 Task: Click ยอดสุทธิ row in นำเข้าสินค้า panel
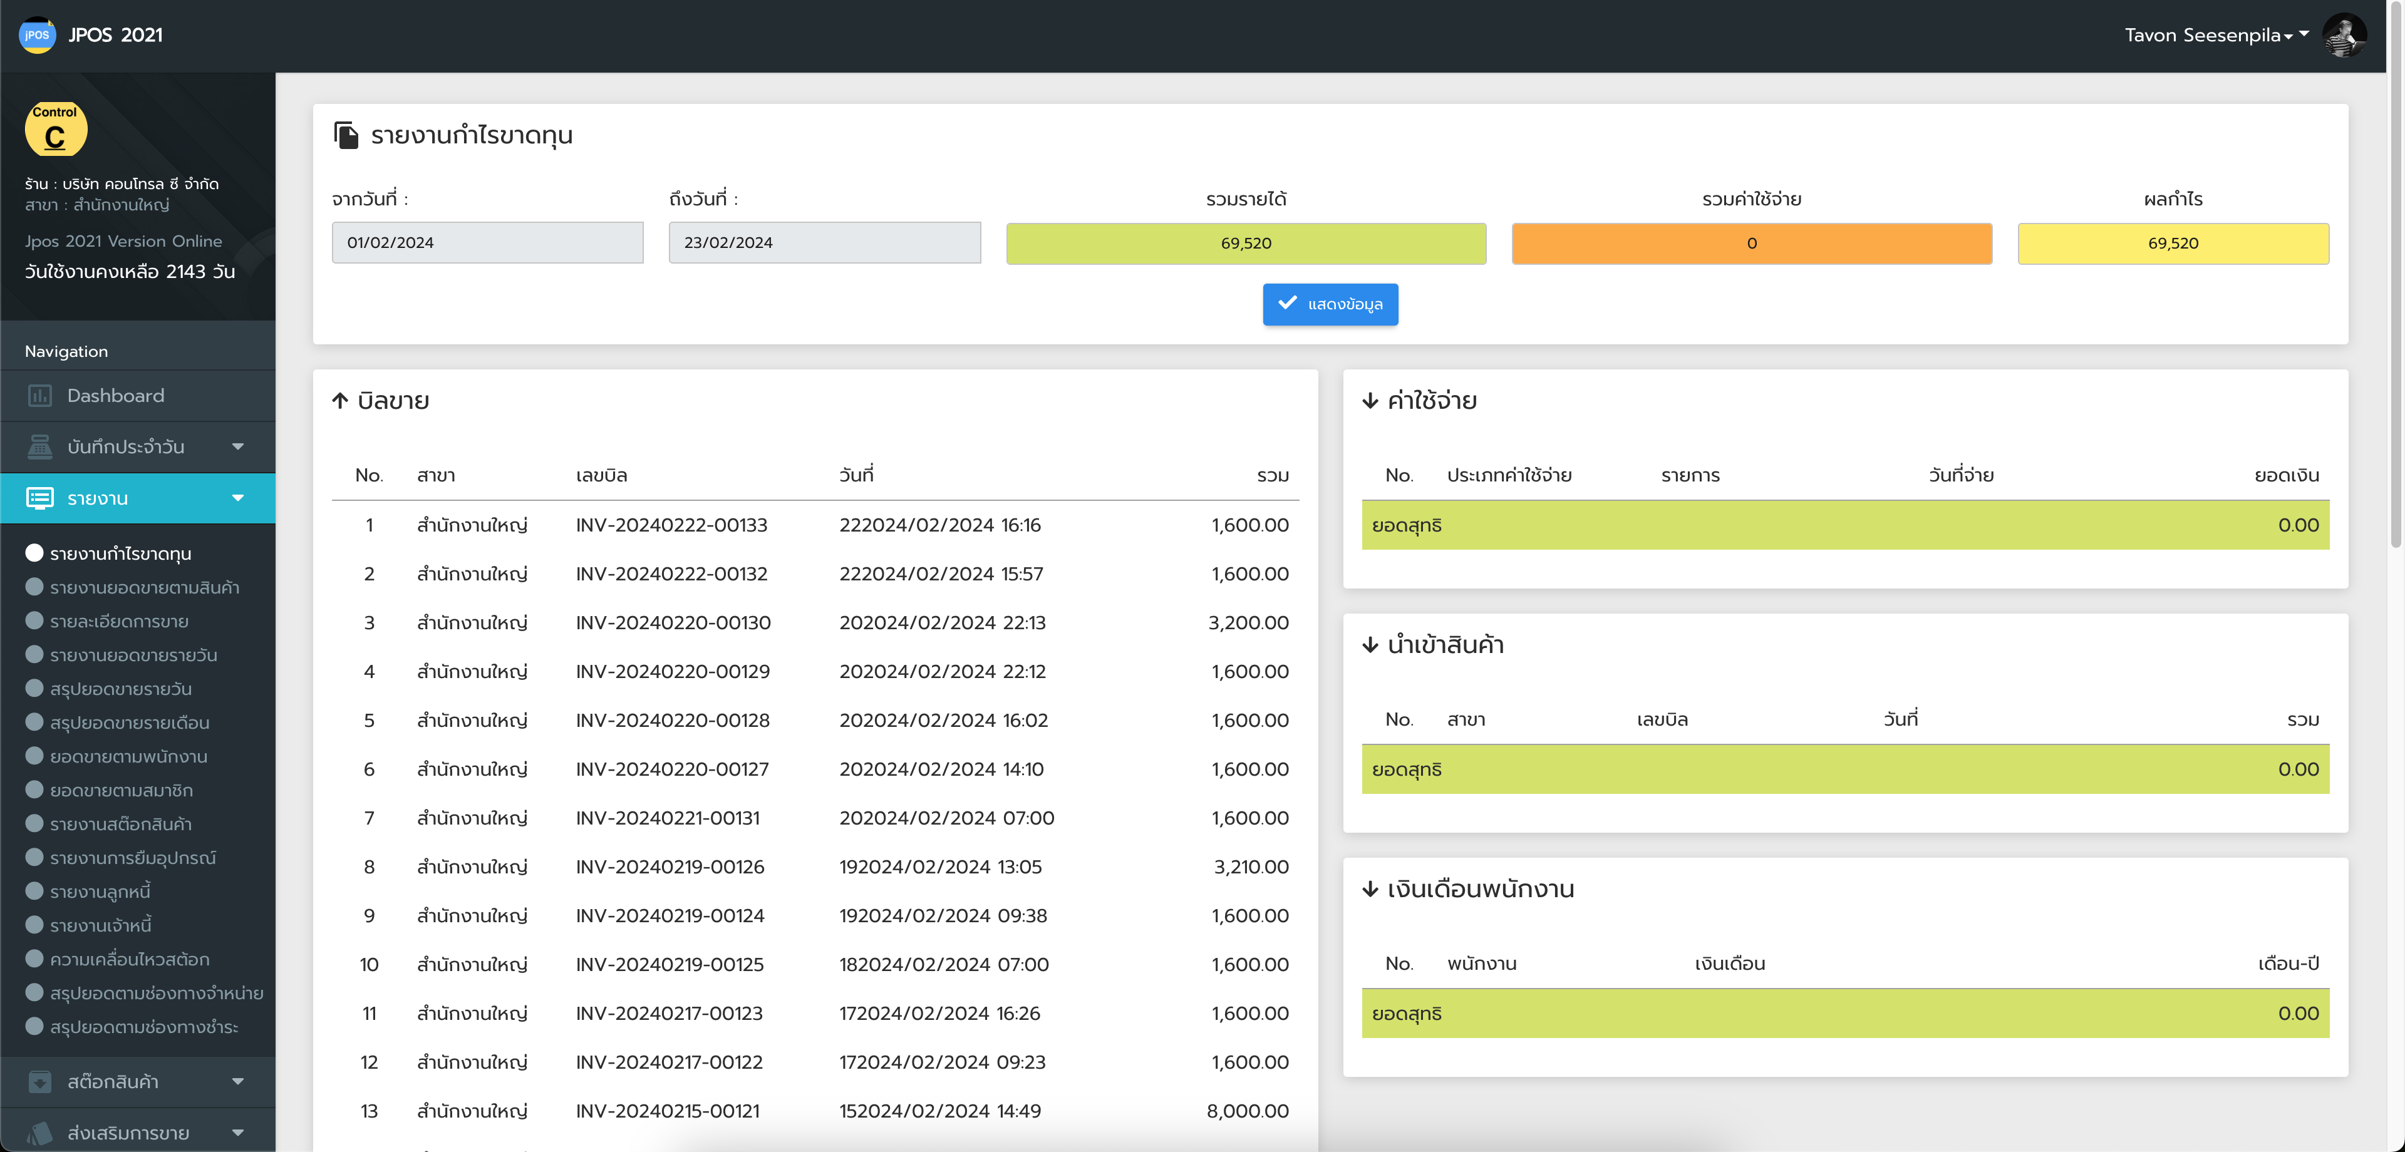1845,769
